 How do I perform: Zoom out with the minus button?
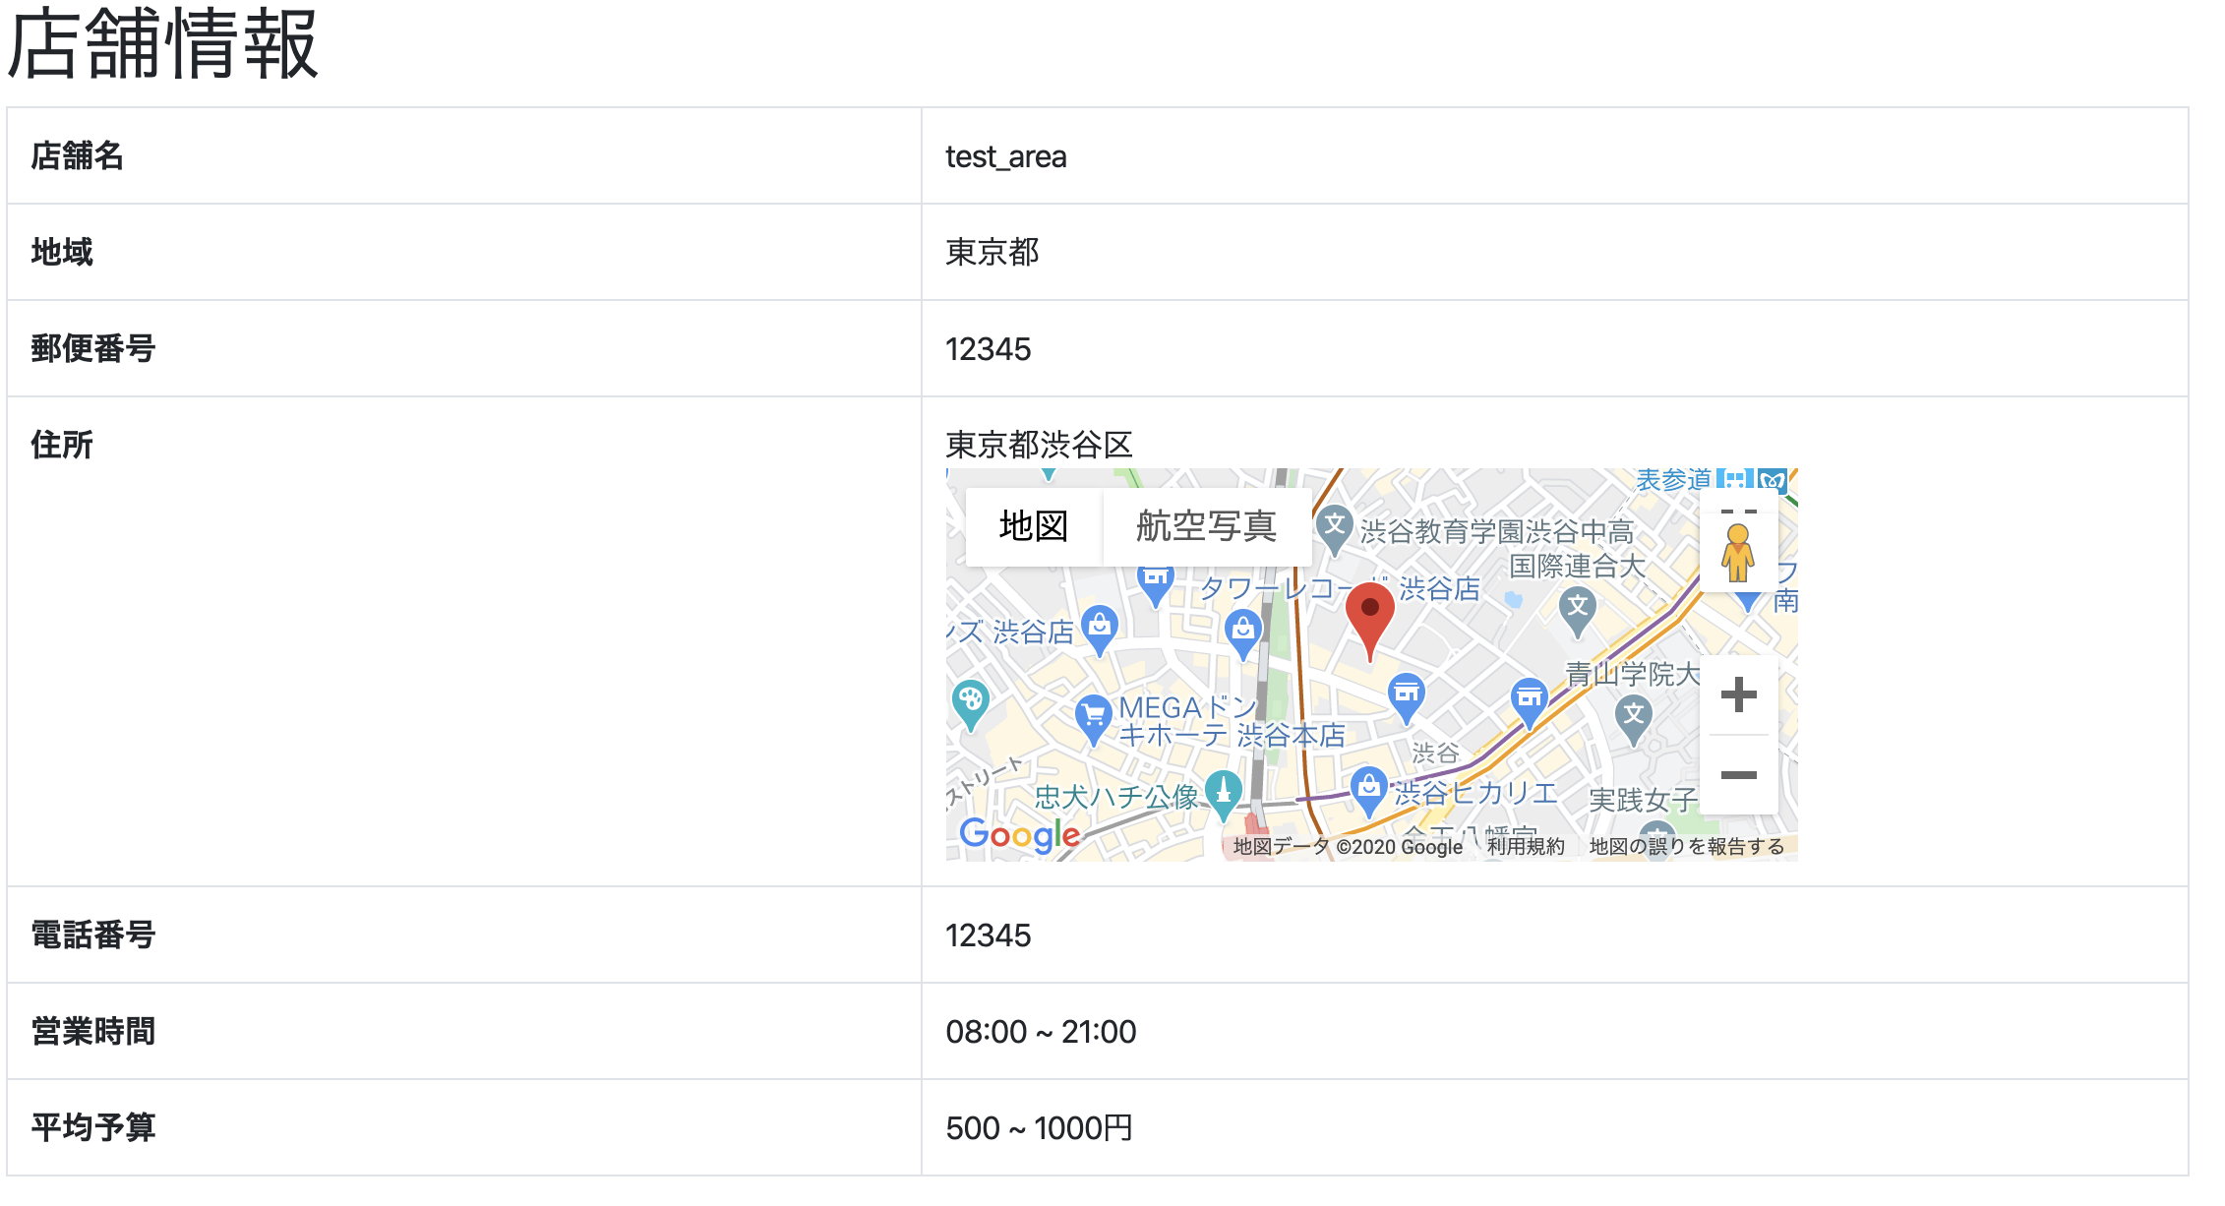tap(1738, 775)
